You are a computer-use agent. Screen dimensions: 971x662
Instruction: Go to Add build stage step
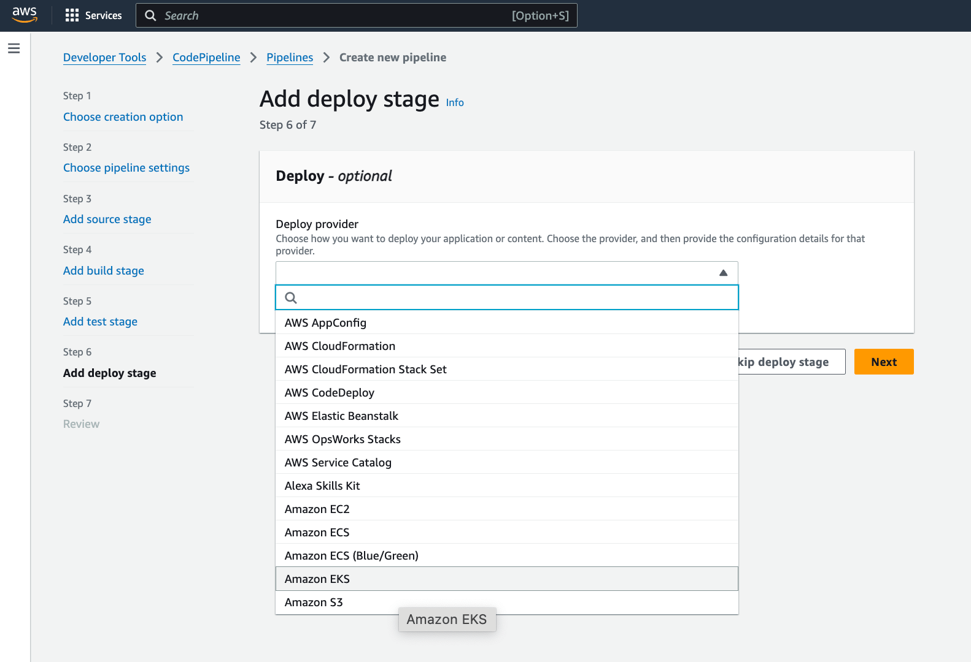tap(103, 270)
